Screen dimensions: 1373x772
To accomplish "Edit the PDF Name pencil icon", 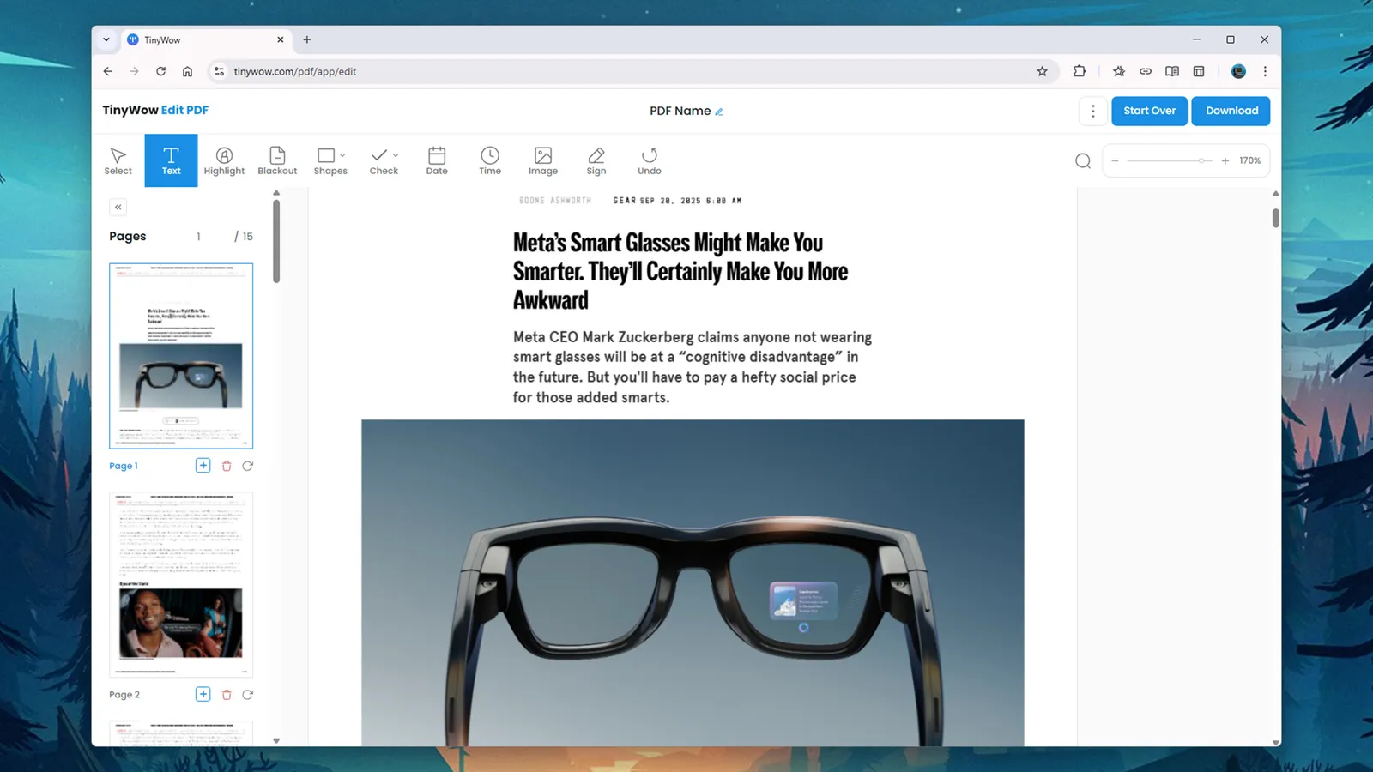I will (719, 112).
